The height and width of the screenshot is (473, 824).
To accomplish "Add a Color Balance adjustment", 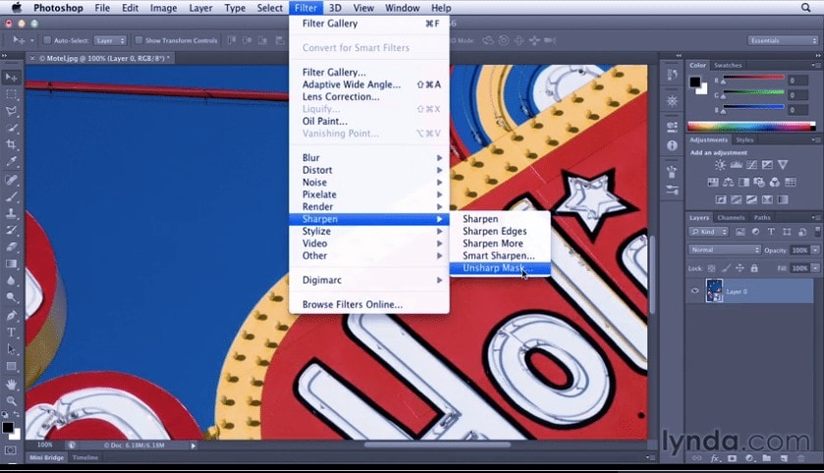I will (729, 183).
